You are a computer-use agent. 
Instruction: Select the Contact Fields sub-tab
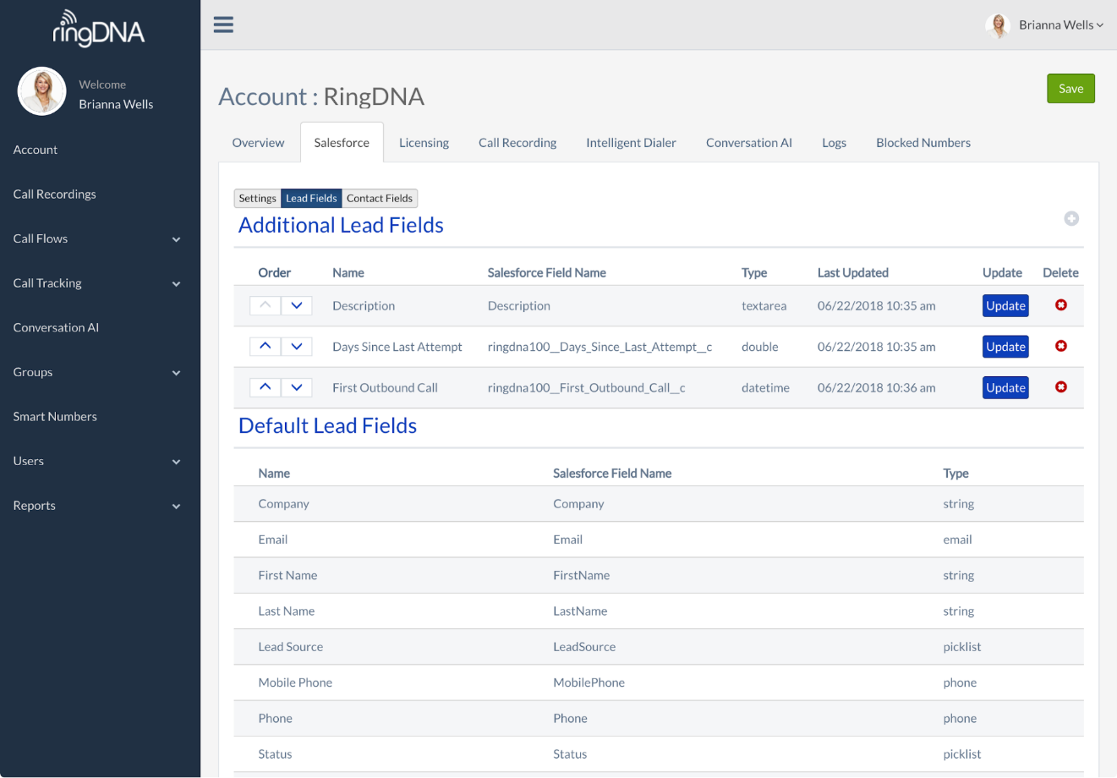tap(379, 198)
